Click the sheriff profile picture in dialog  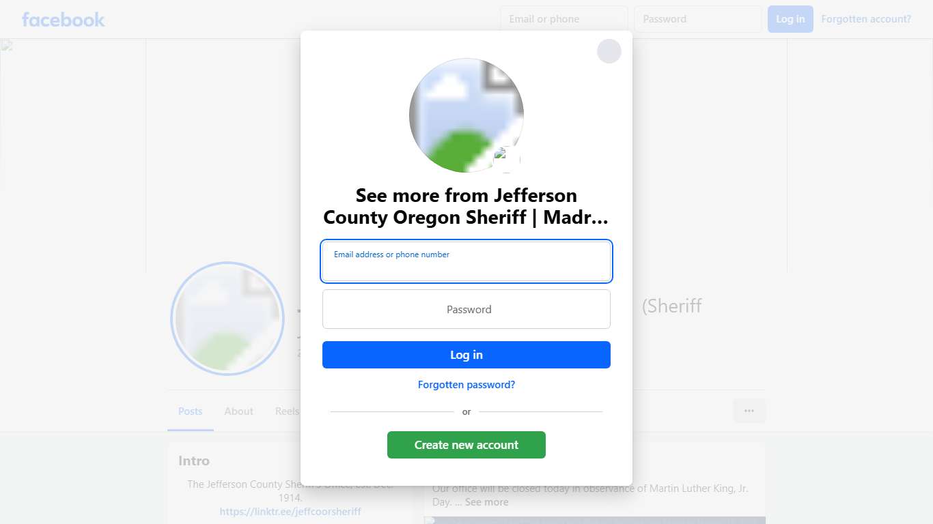(466, 115)
